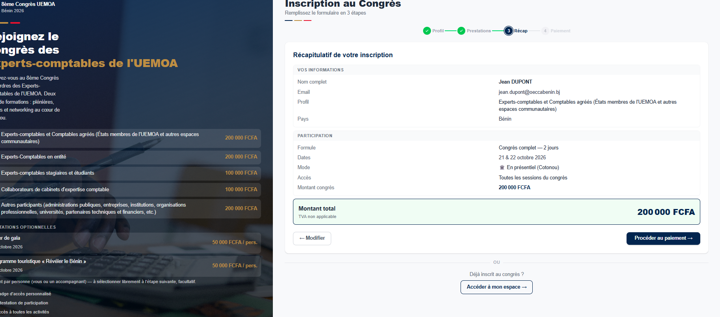The width and height of the screenshot is (720, 317).
Task: Click the Mode label
Action: click(x=304, y=168)
